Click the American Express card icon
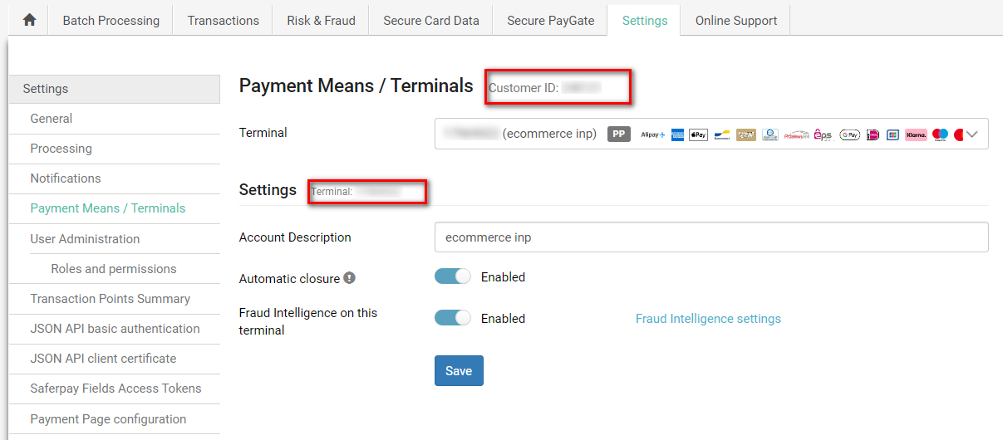Image resolution: width=1003 pixels, height=440 pixels. [677, 134]
